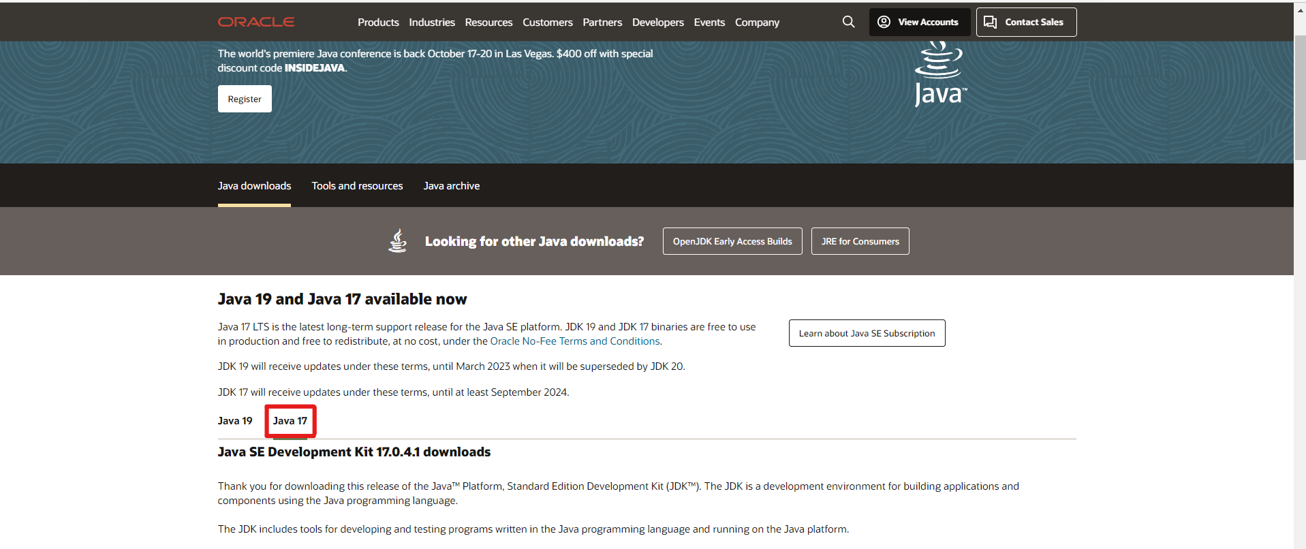Switch to Java archive tab
Screen dimensions: 1306x549
click(x=452, y=185)
